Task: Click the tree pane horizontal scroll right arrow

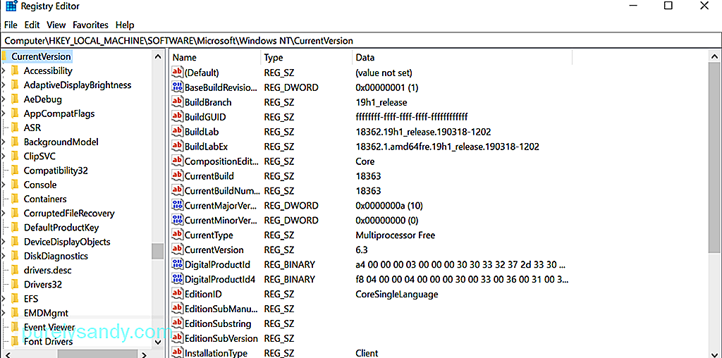Action: [144, 354]
